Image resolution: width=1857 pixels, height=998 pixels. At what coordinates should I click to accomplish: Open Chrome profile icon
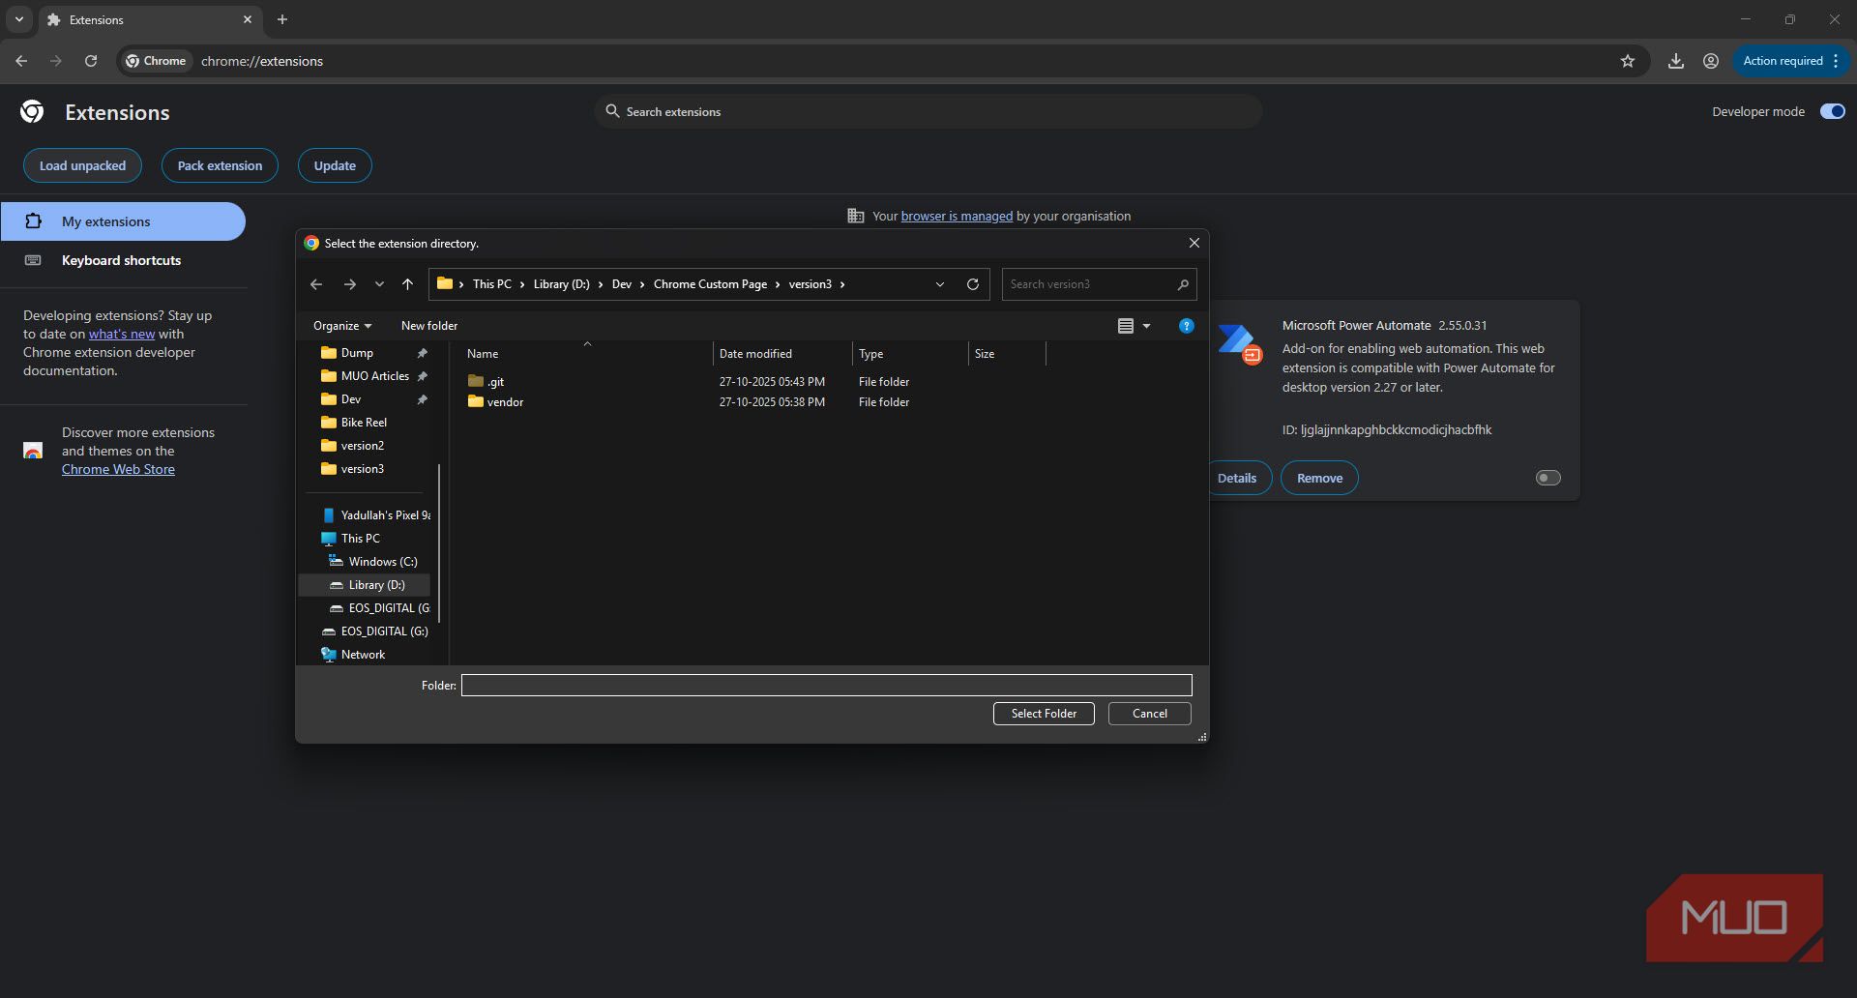pos(1711,61)
